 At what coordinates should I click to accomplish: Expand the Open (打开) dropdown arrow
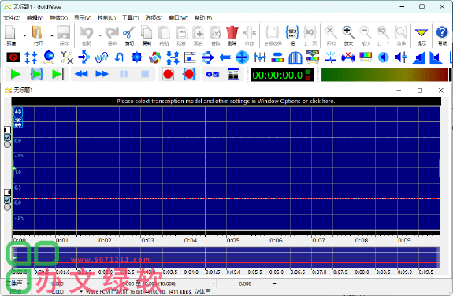tap(52, 35)
